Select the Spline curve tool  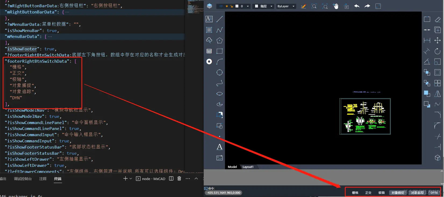pyautogui.click(x=220, y=83)
